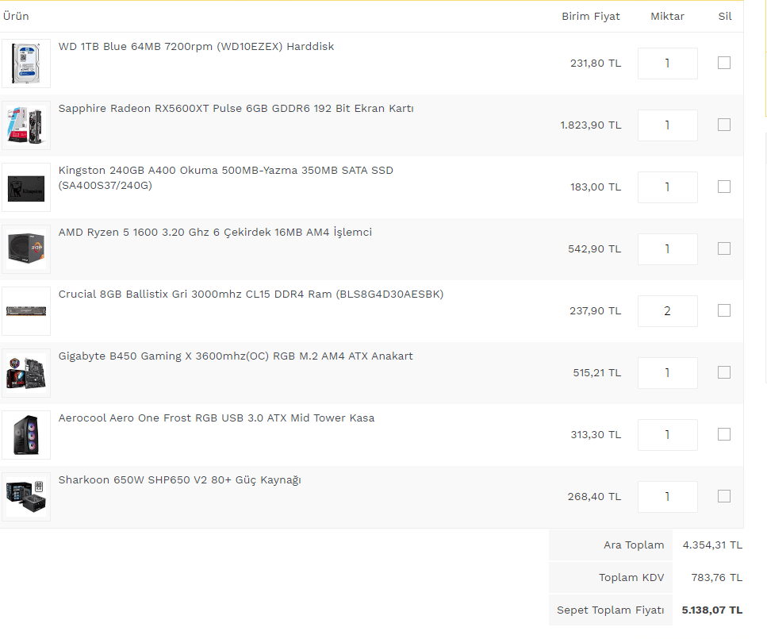This screenshot has height=639, width=767.
Task: Click the Miktar column header
Action: tap(667, 16)
